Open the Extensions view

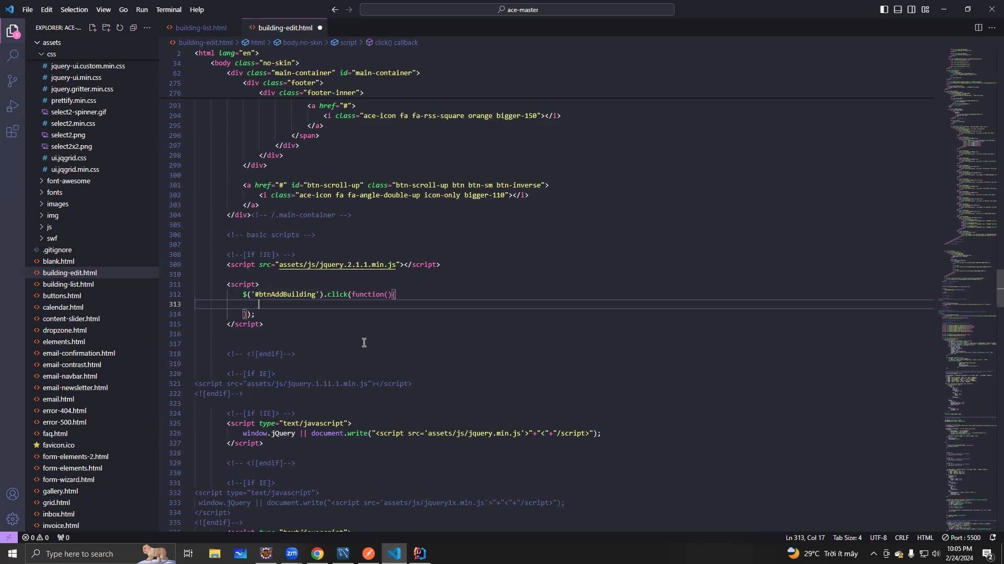[x=13, y=131]
